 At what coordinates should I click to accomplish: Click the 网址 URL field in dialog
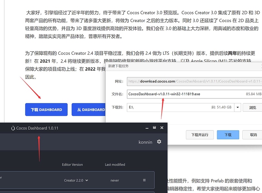194,81
